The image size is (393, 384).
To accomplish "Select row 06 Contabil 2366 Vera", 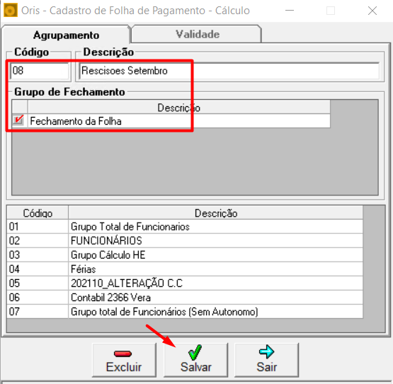I will [185, 298].
